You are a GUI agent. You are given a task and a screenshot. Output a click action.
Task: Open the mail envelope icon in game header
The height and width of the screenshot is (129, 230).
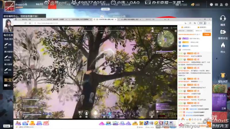pyautogui.click(x=216, y=5)
